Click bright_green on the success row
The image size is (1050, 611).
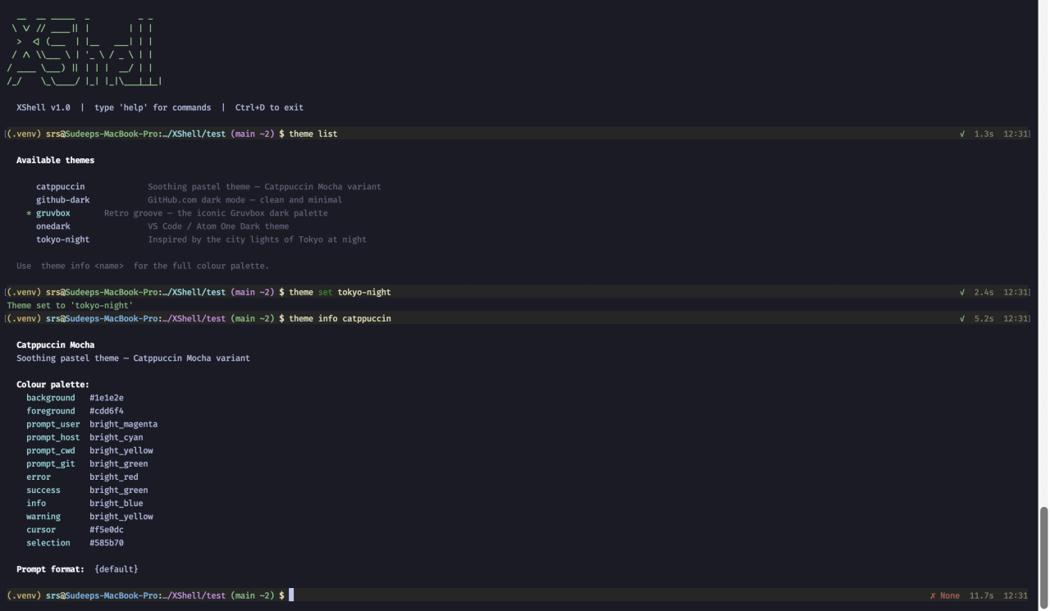click(x=118, y=490)
